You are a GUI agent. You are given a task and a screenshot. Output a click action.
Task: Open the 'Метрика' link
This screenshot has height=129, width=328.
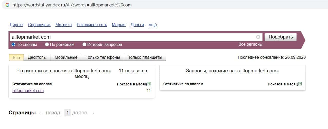tap(63, 25)
